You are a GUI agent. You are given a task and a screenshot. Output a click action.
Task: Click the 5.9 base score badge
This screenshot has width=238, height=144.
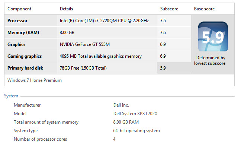click(x=213, y=36)
